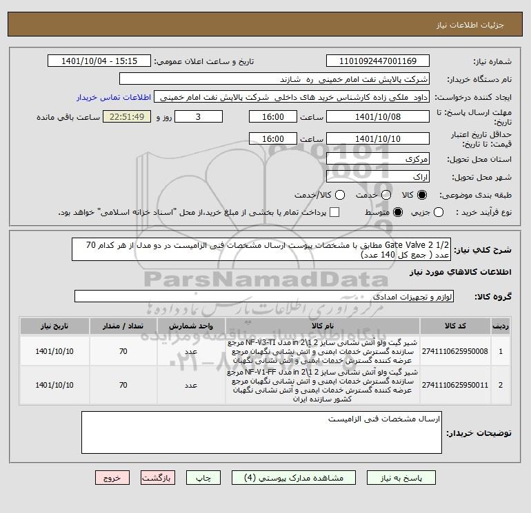Click the ردیف column header
Viewport: 531px width, 513px height.
pos(501,326)
